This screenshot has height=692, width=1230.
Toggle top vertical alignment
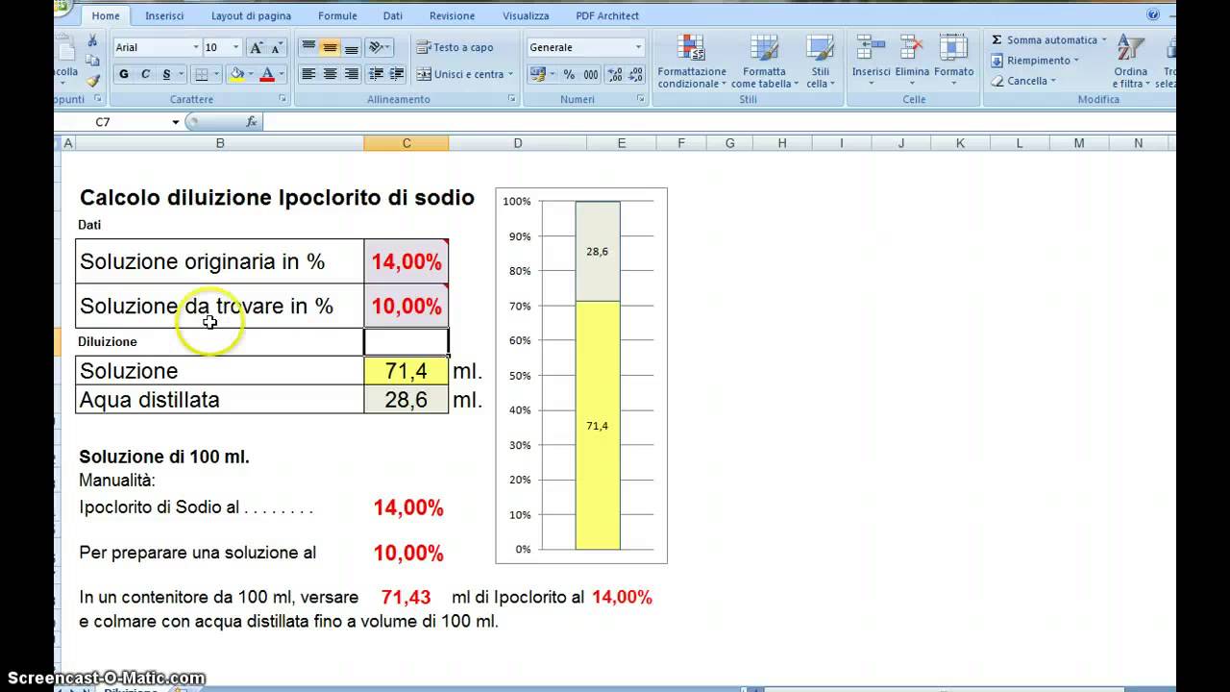click(308, 47)
